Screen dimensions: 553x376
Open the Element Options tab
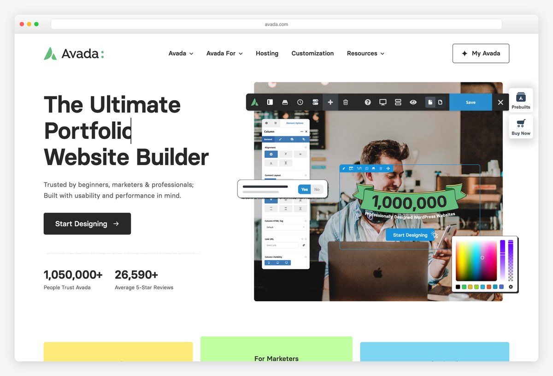coord(295,123)
